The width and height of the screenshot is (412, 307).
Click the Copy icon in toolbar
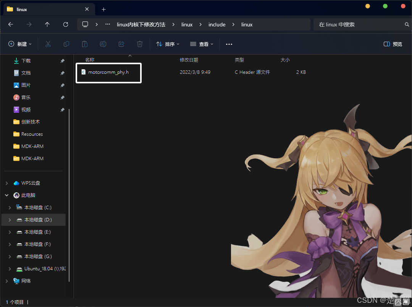pyautogui.click(x=66, y=44)
